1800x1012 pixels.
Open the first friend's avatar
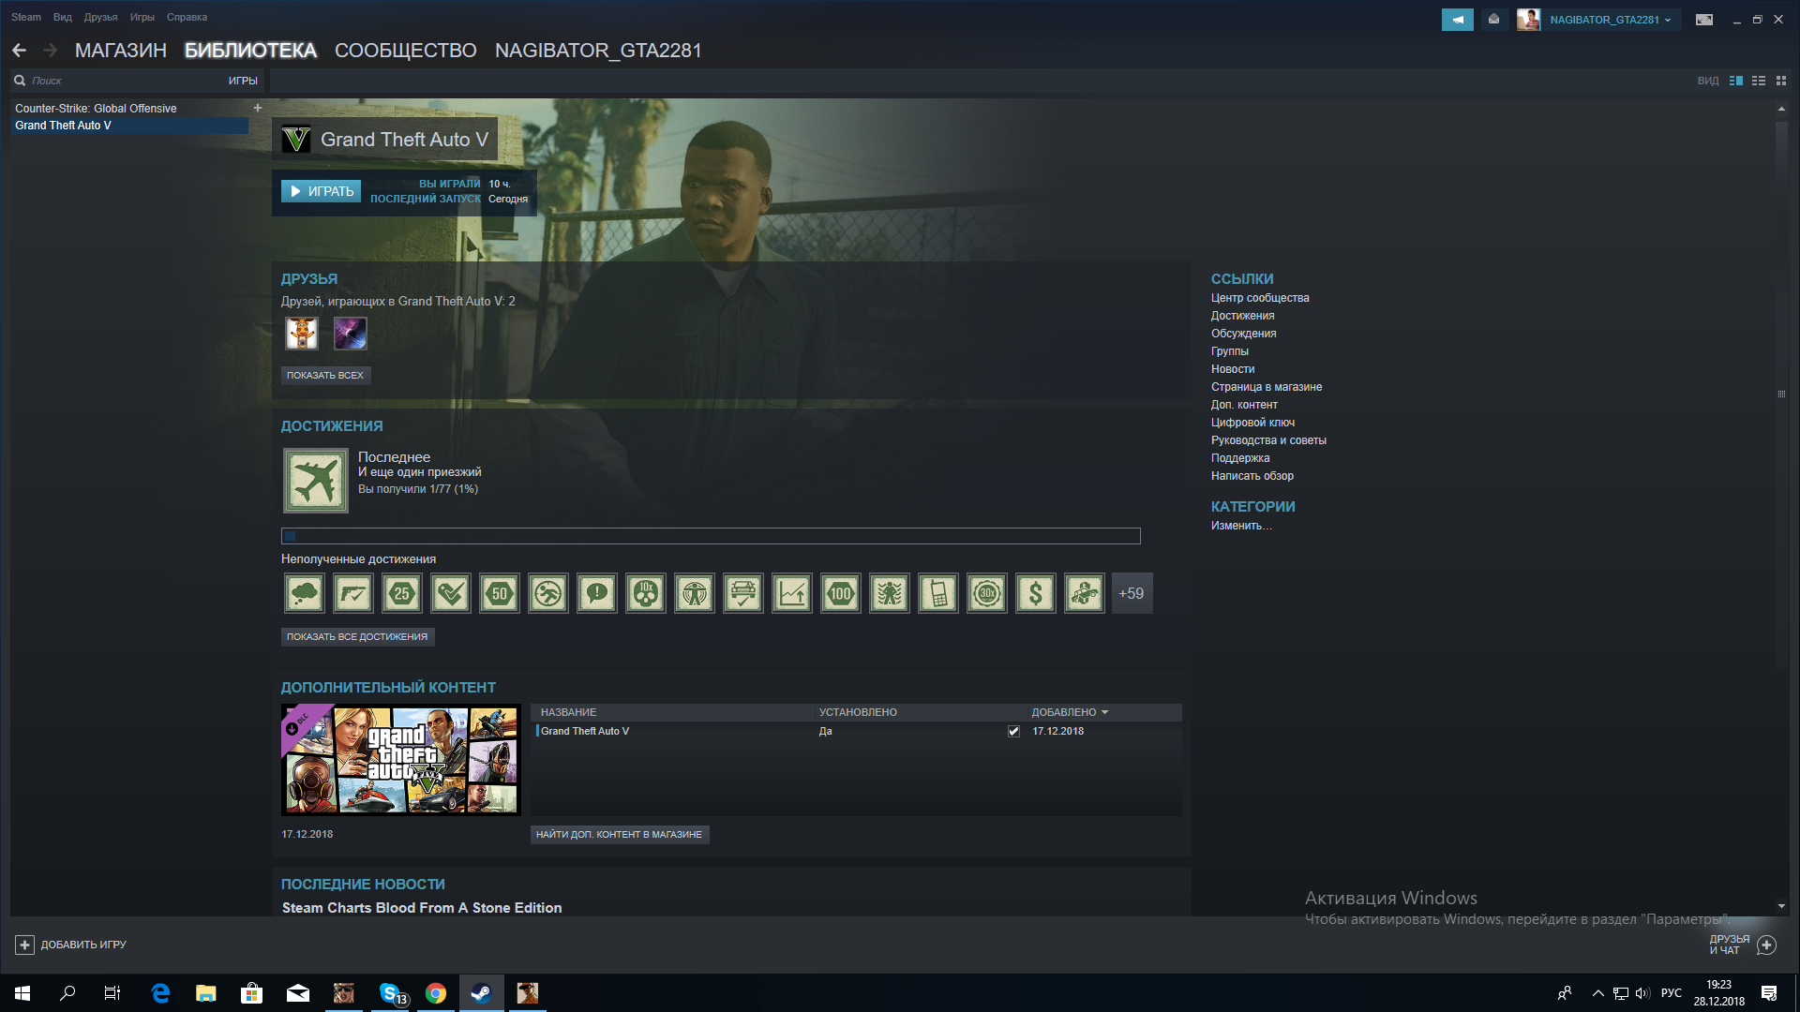click(x=302, y=334)
